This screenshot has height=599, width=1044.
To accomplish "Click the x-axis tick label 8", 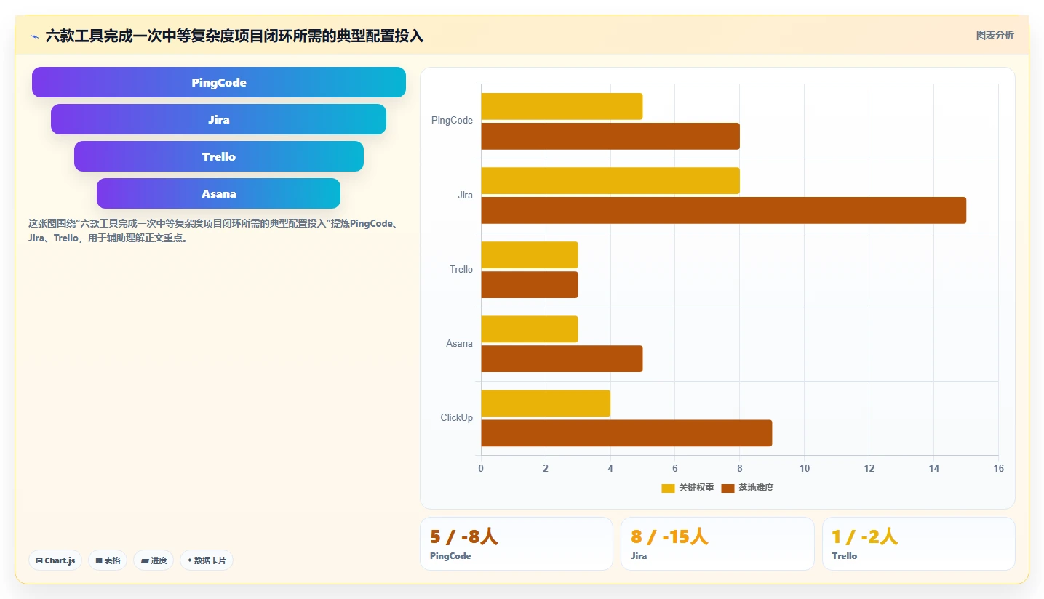I will click(x=739, y=468).
